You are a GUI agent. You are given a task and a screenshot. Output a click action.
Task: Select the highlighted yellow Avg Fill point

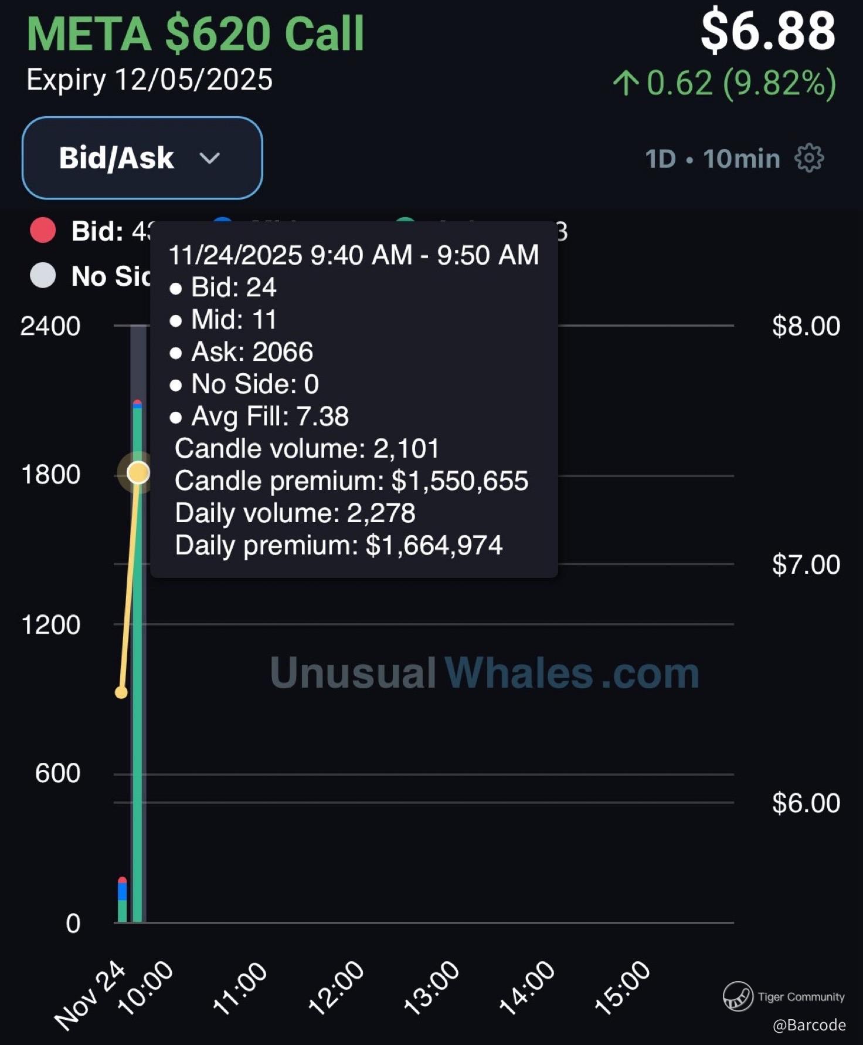coord(138,472)
